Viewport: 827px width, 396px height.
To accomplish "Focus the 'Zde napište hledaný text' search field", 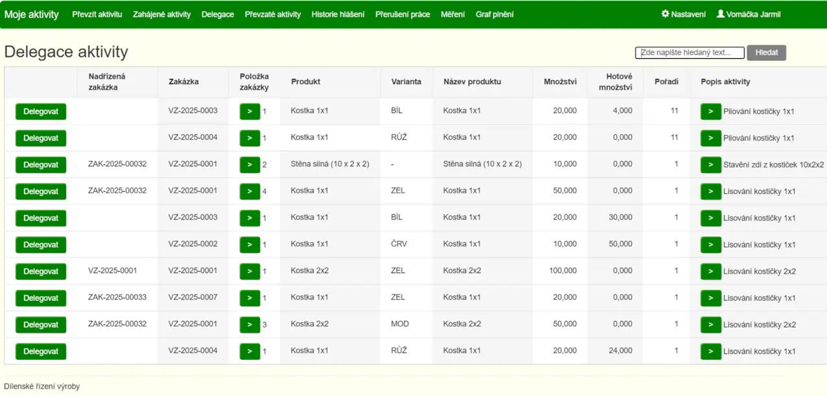I will click(x=690, y=52).
